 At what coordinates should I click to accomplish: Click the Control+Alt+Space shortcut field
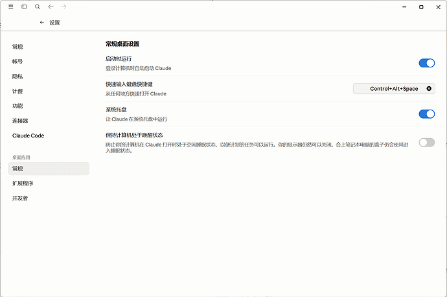click(394, 88)
